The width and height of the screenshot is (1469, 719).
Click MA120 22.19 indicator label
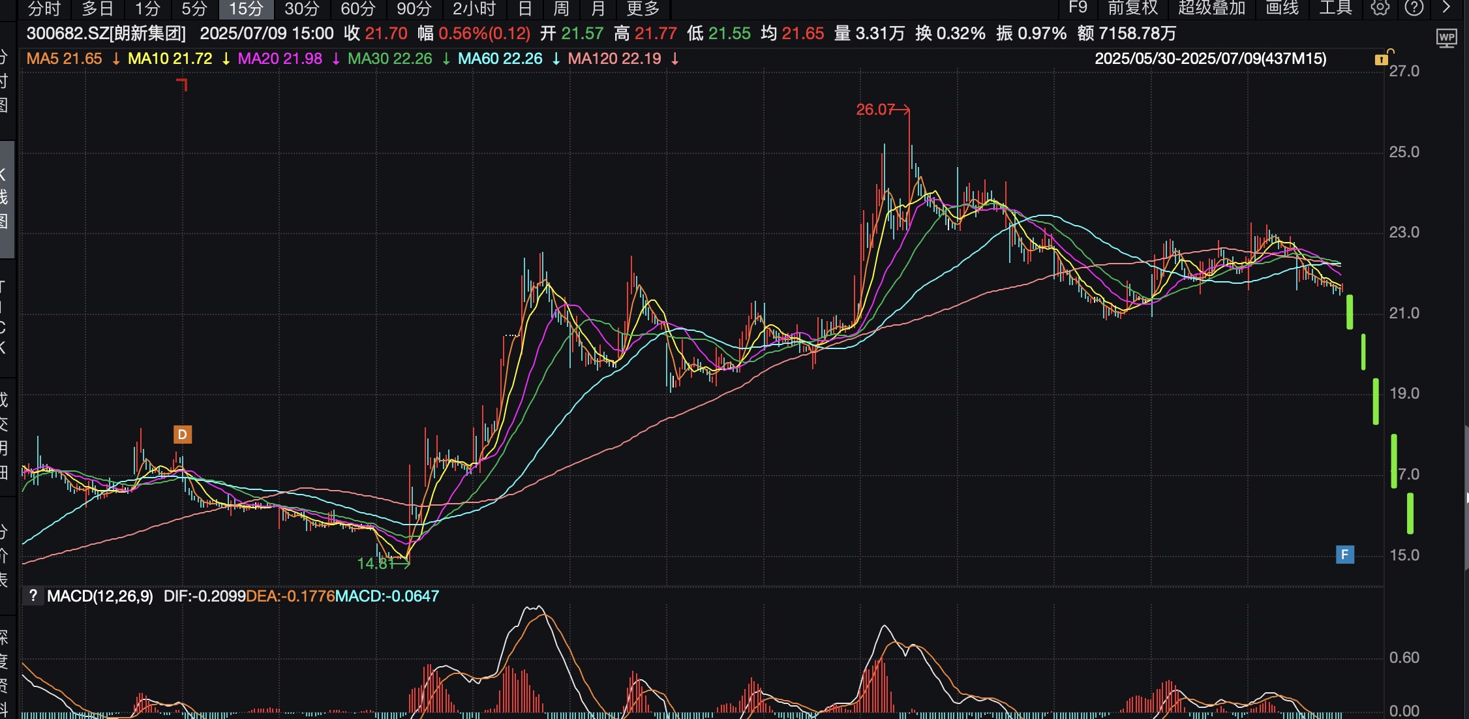click(x=615, y=59)
